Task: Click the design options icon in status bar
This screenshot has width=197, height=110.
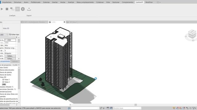Action: 108,108
